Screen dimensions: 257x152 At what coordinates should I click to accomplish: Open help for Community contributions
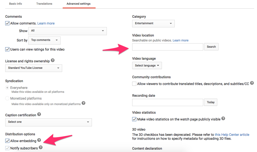252,83
